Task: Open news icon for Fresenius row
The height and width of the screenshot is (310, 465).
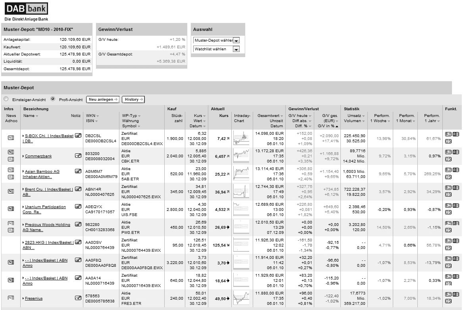Action: point(11,298)
